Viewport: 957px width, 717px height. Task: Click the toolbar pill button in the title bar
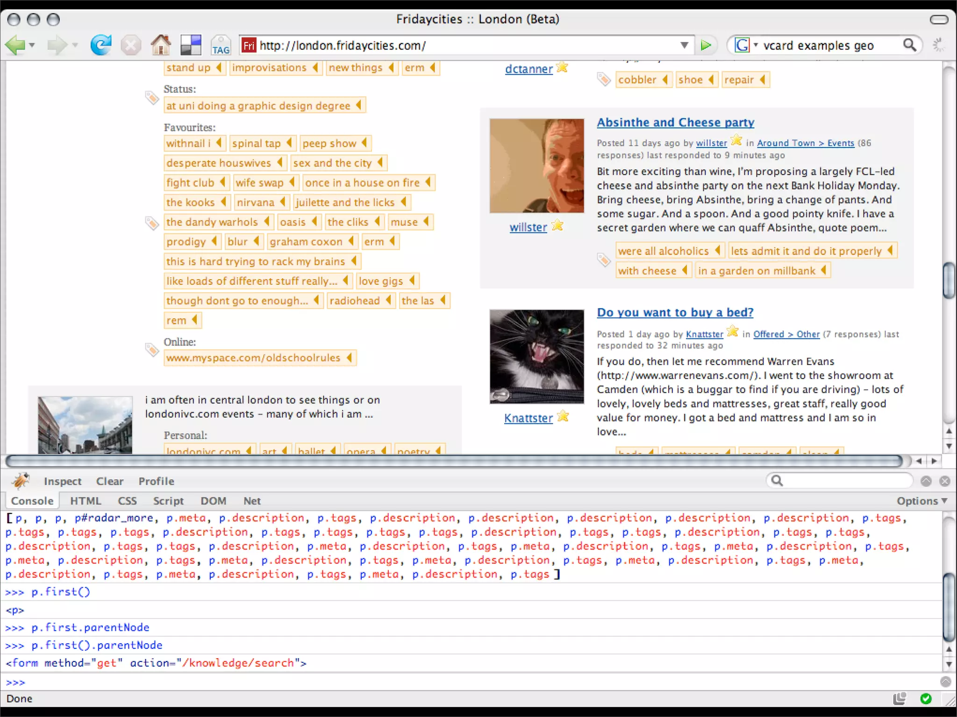[939, 19]
